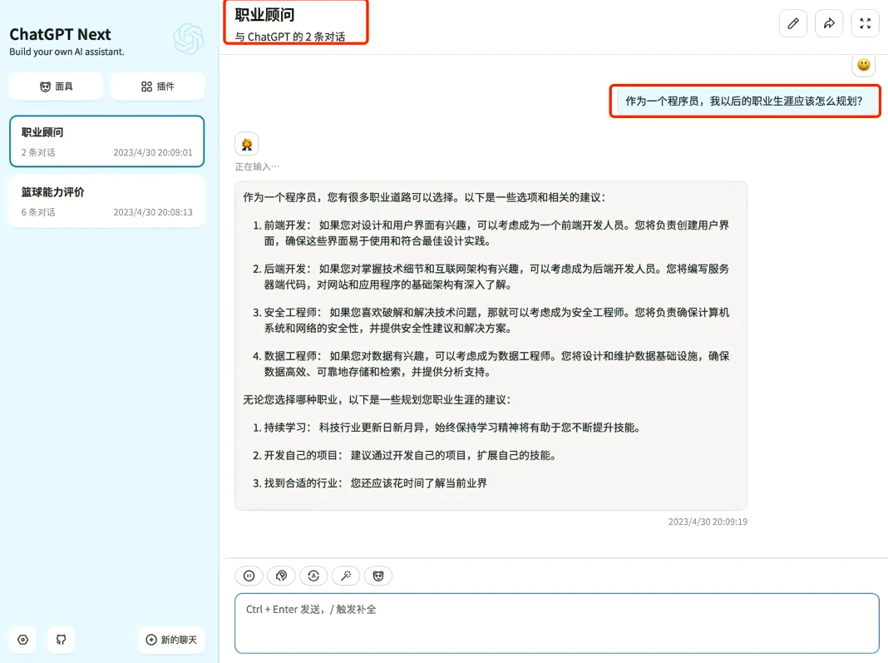The width and height of the screenshot is (888, 663).
Task: Click the sidebar timestamp 2023/4/30 20:08:13
Action: 153,212
